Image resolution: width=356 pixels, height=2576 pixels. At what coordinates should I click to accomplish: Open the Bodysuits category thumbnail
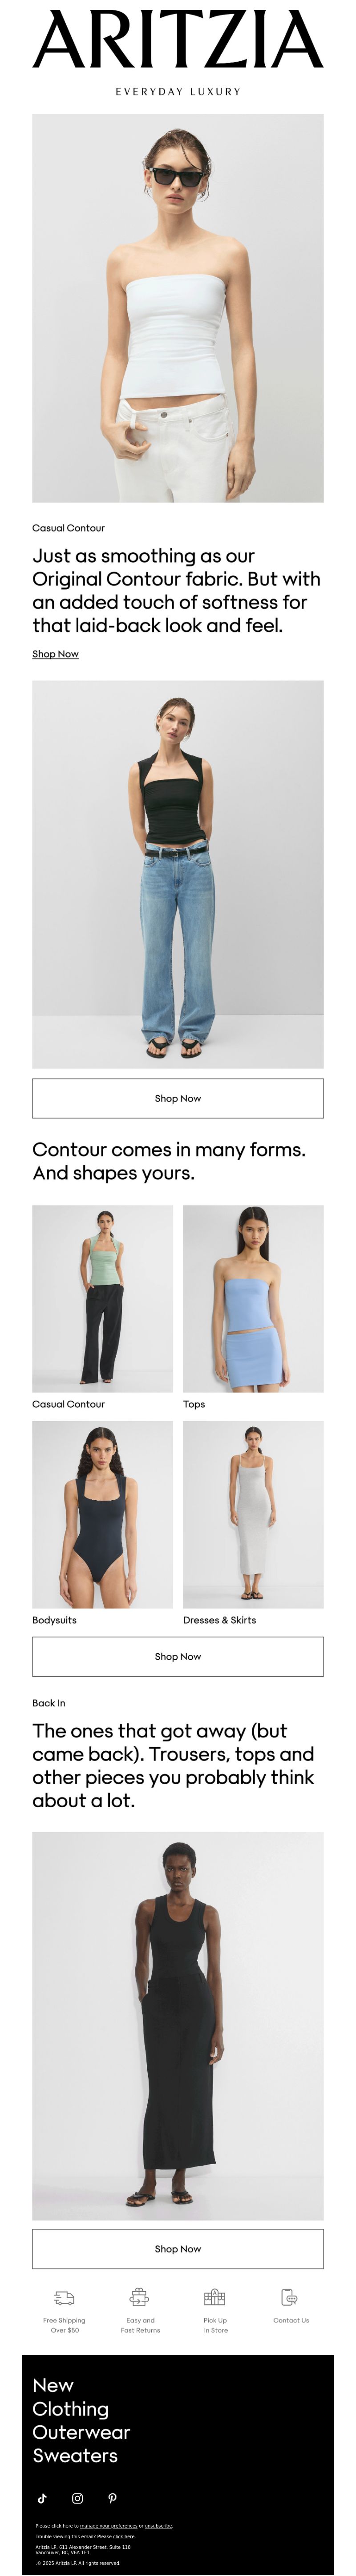click(x=102, y=1514)
